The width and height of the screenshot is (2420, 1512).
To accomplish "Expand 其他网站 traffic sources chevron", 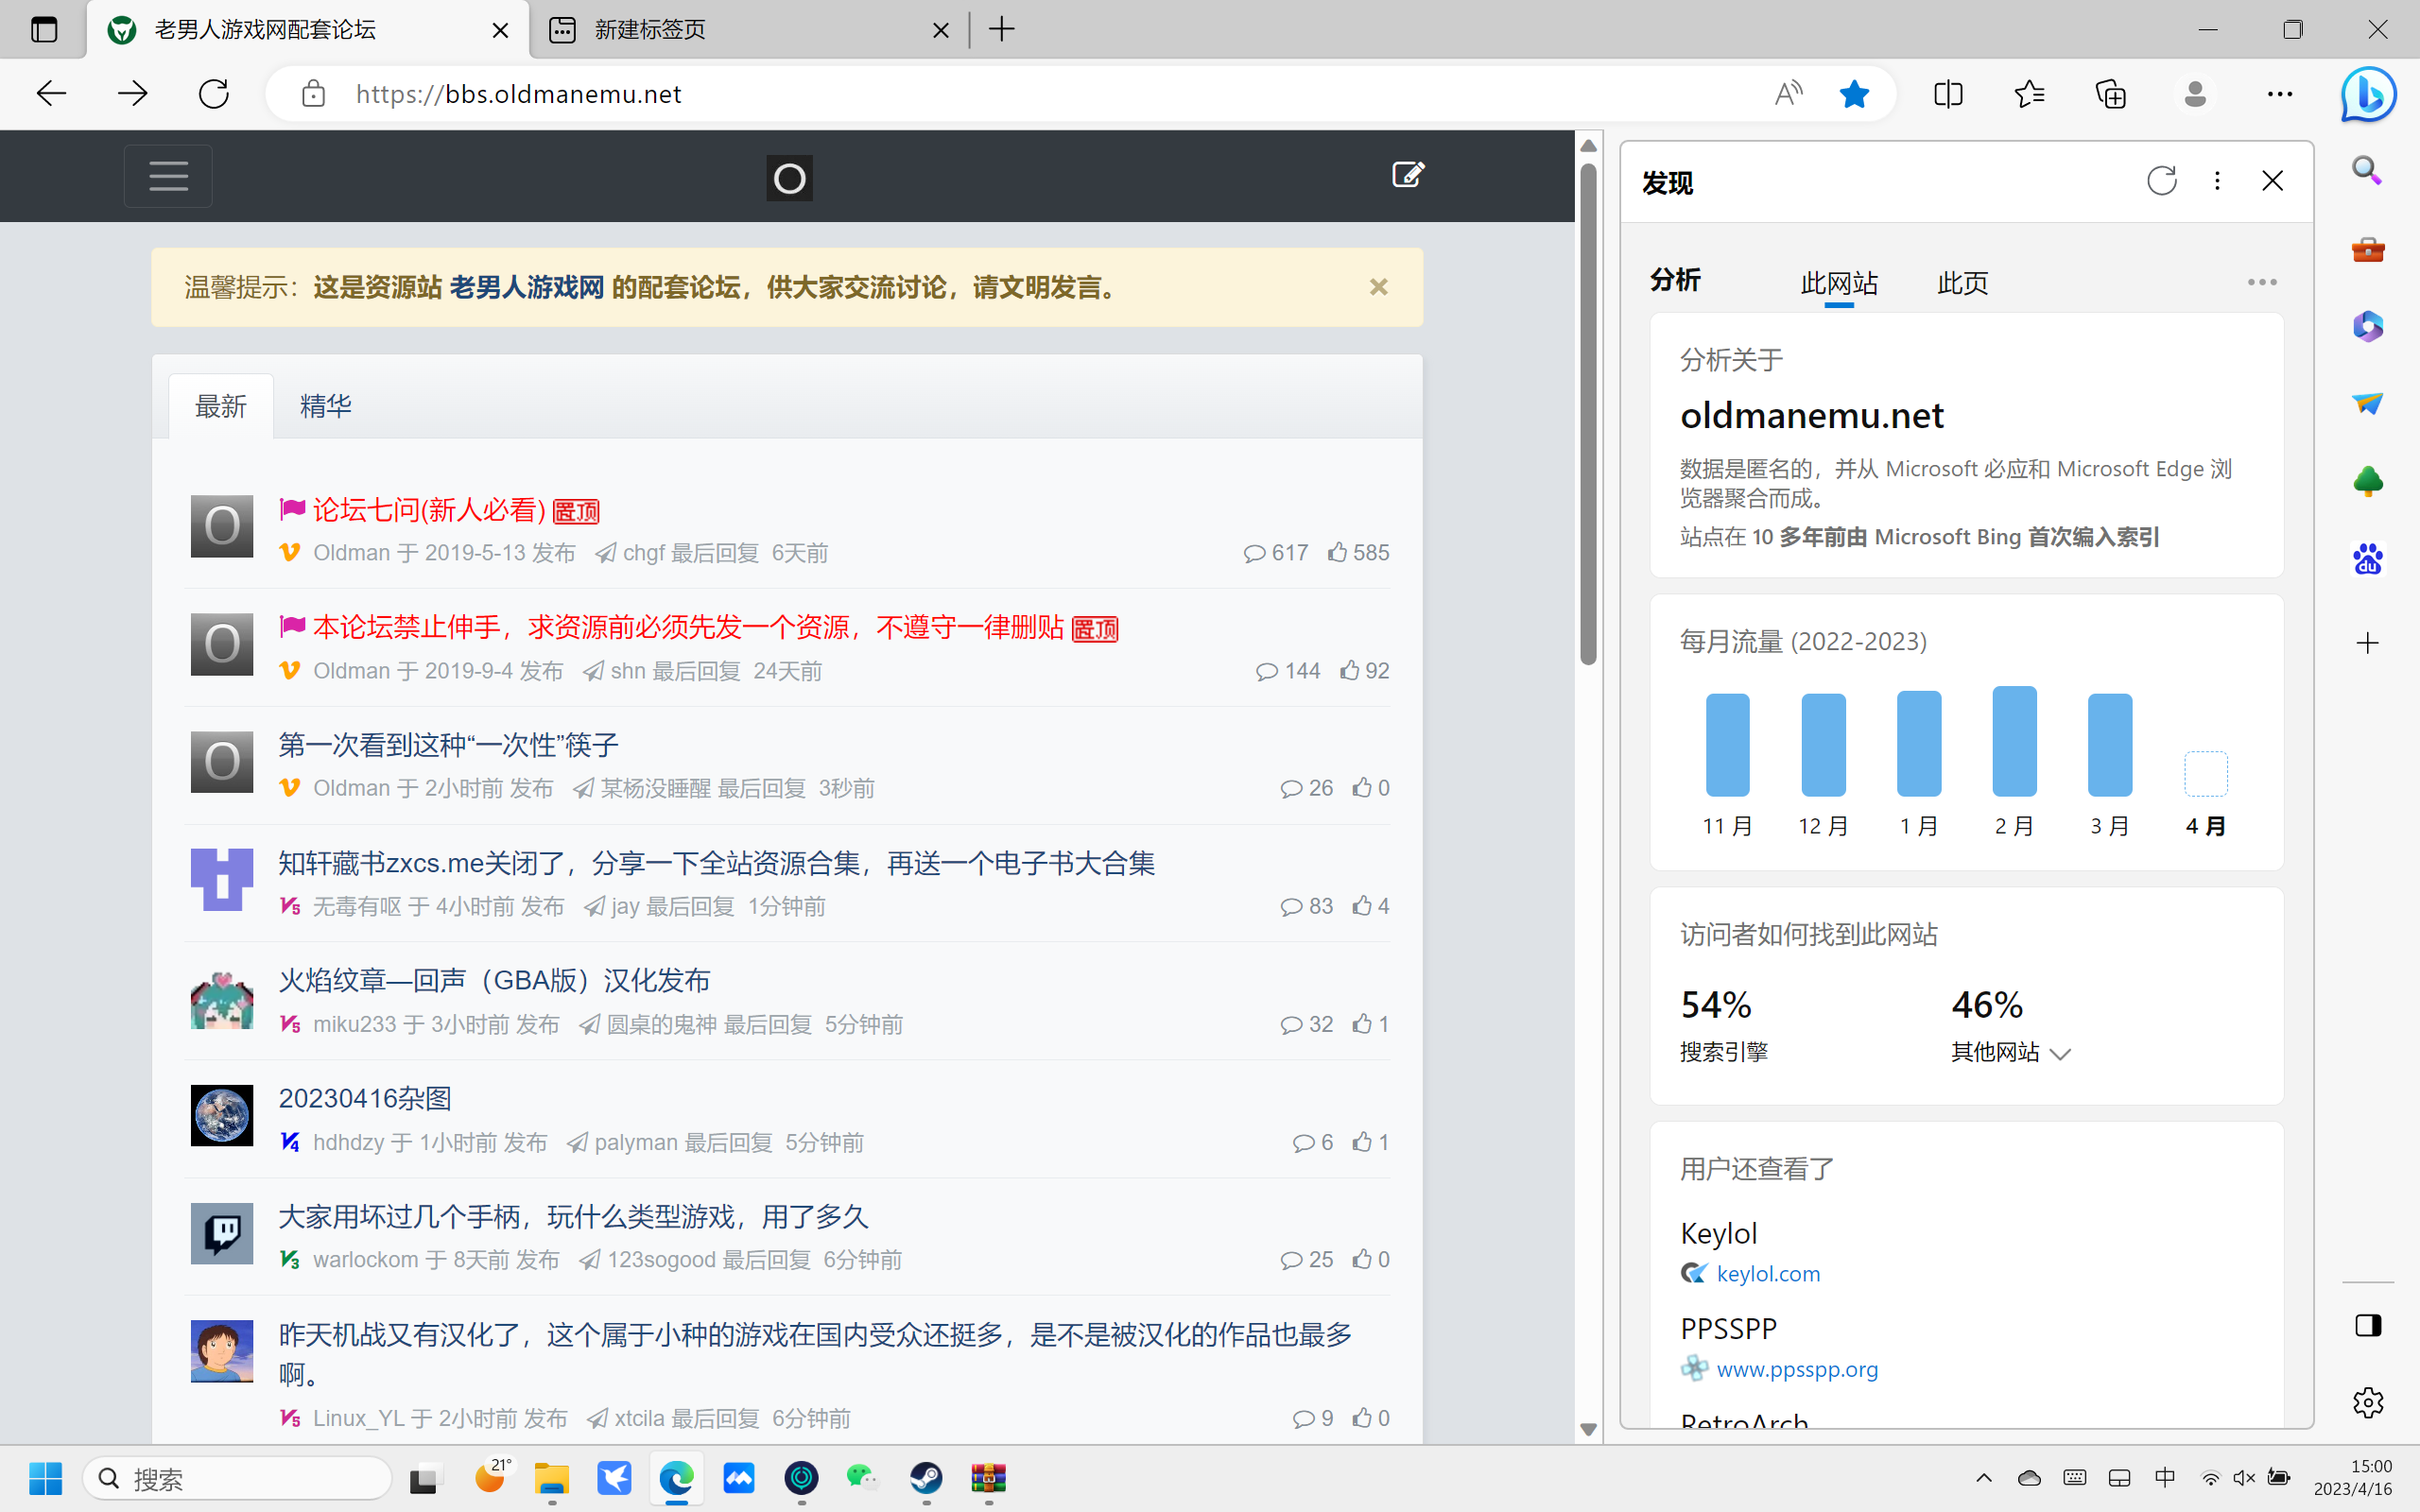I will (x=2059, y=1053).
